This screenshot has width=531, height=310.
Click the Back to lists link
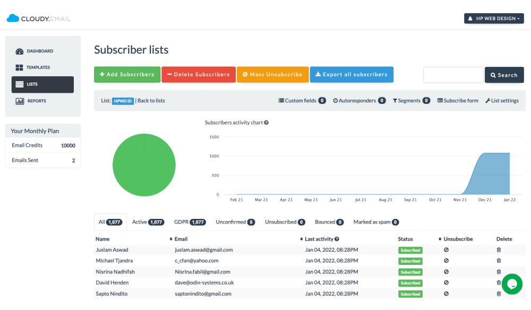[x=151, y=101]
